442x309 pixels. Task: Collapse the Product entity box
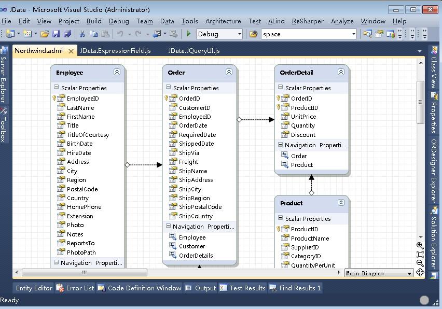pyautogui.click(x=341, y=203)
